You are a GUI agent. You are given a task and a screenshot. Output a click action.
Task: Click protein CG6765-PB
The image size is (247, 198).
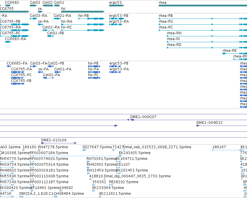pyautogui.click(x=18, y=84)
